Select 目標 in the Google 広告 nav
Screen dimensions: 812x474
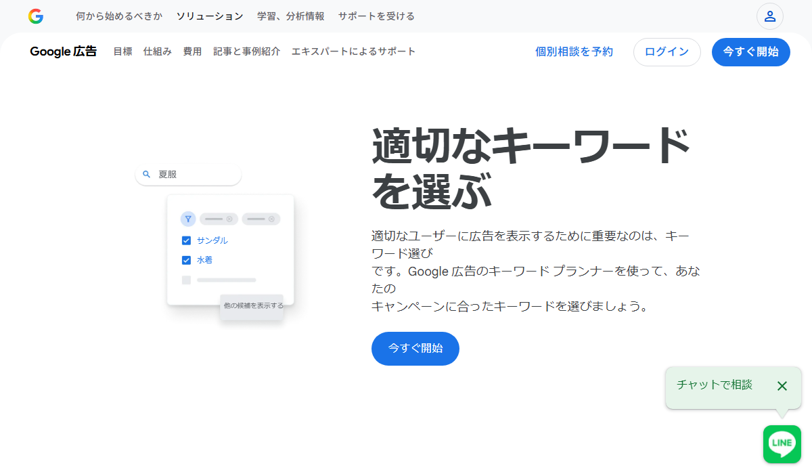click(x=122, y=51)
